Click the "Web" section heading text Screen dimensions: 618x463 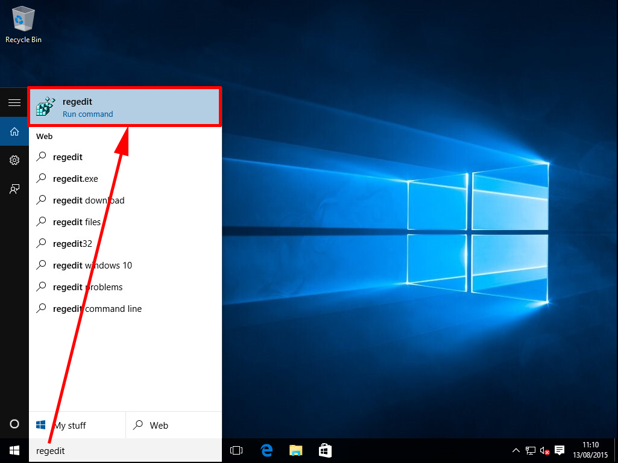tap(44, 136)
